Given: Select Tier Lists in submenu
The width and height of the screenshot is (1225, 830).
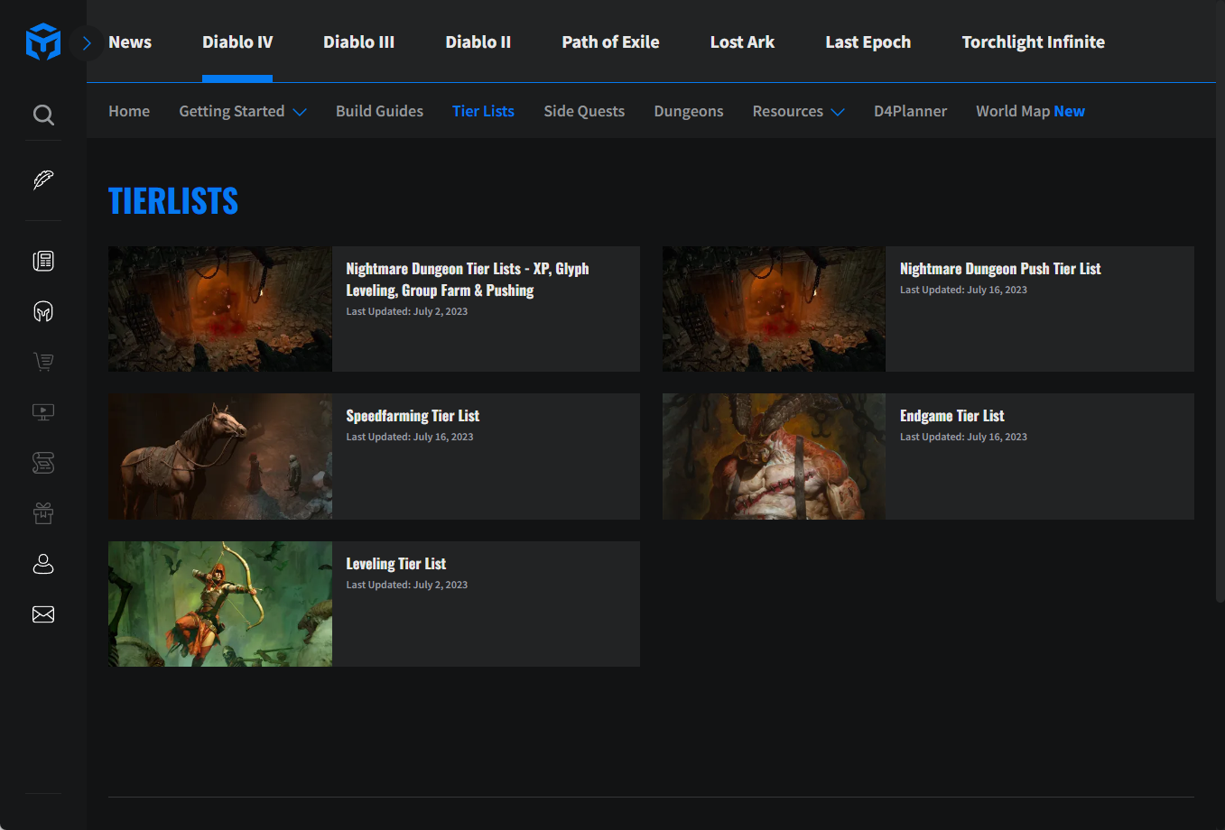Looking at the screenshot, I should (483, 111).
